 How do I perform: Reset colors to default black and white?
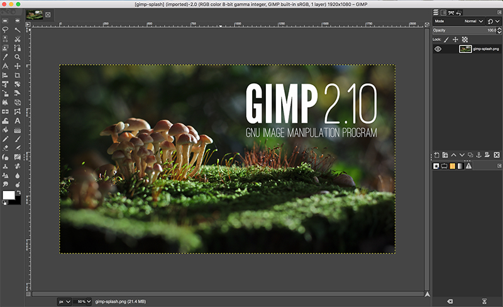point(4,203)
